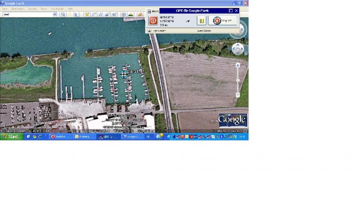Toggle historical imagery clock toolbar icon
The height and width of the screenshot is (200, 355).
[123, 14]
